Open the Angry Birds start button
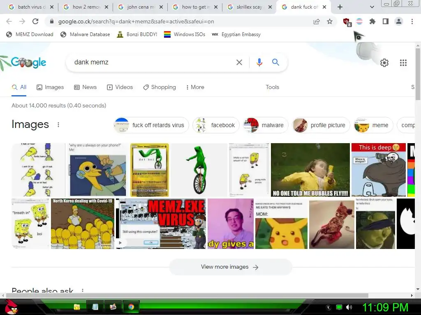The image size is (421, 315). pos(11,307)
